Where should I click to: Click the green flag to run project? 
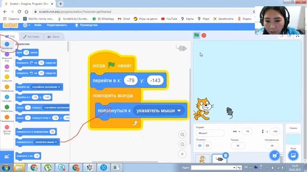tap(197, 35)
